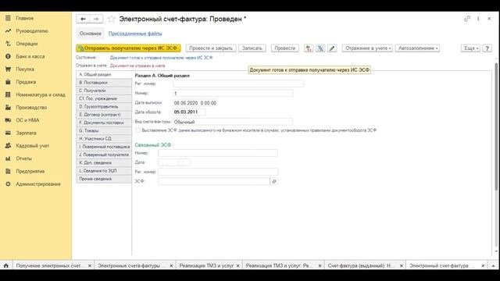
Task: Open the Кадровый учет people icon
Action: (8, 146)
